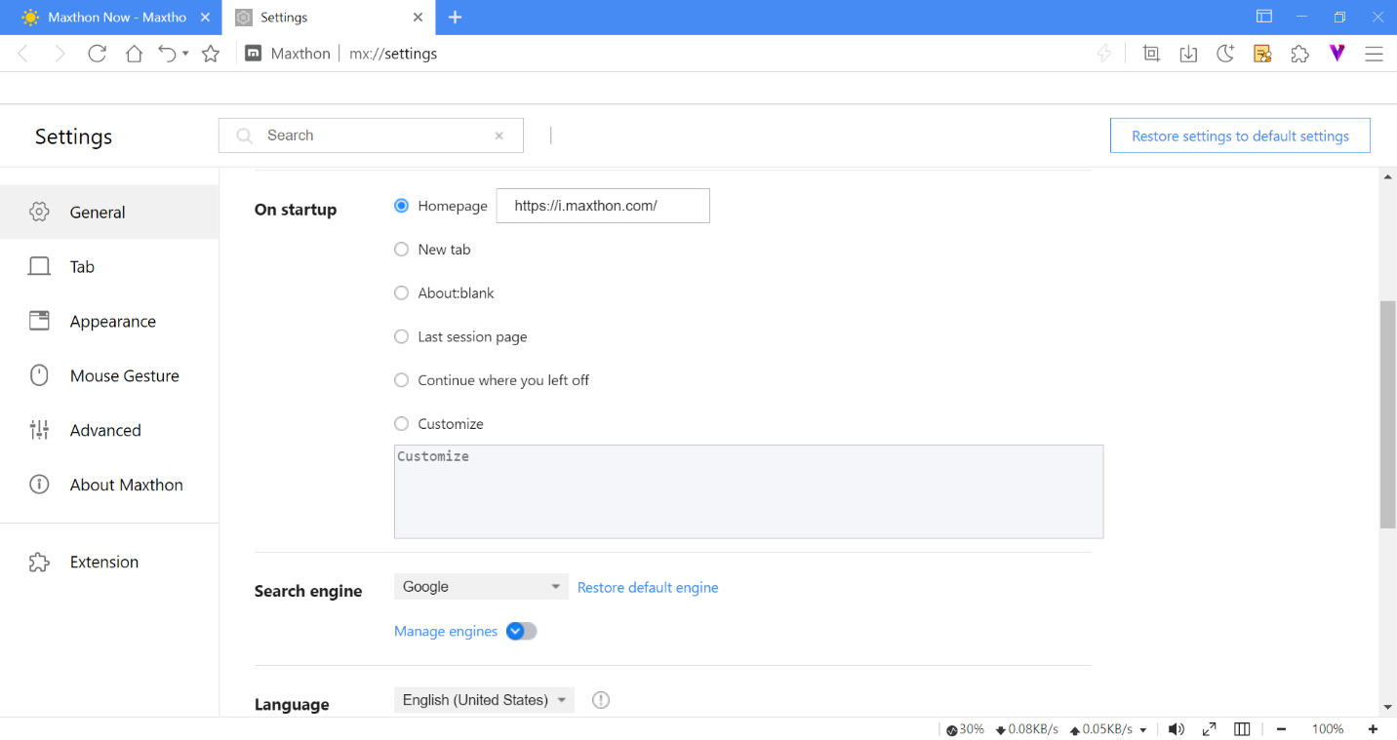The width and height of the screenshot is (1397, 740).
Task: Toggle the Manage engines switch
Action: 521,631
